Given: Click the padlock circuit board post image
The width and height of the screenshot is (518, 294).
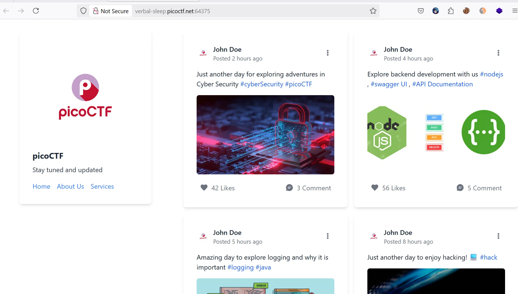Looking at the screenshot, I should [265, 135].
